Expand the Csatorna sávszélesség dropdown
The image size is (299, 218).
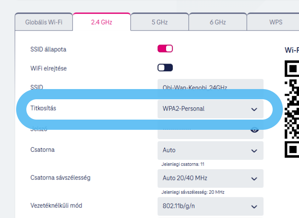210,178
